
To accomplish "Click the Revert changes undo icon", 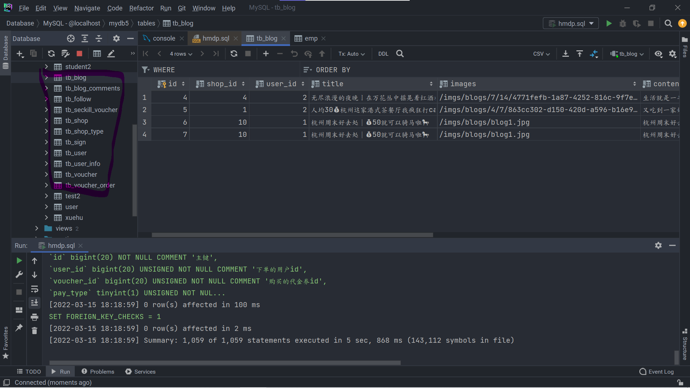I will tap(294, 54).
